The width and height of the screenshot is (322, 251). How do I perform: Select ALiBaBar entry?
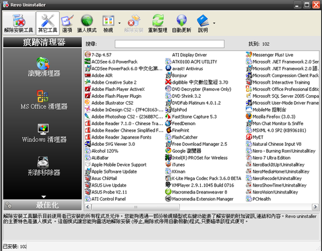pyautogui.click(x=97, y=158)
